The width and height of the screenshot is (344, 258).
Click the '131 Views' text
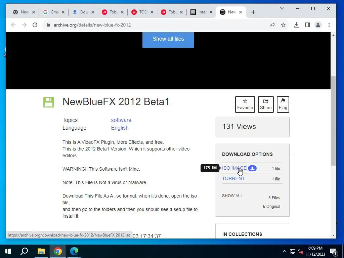click(239, 127)
